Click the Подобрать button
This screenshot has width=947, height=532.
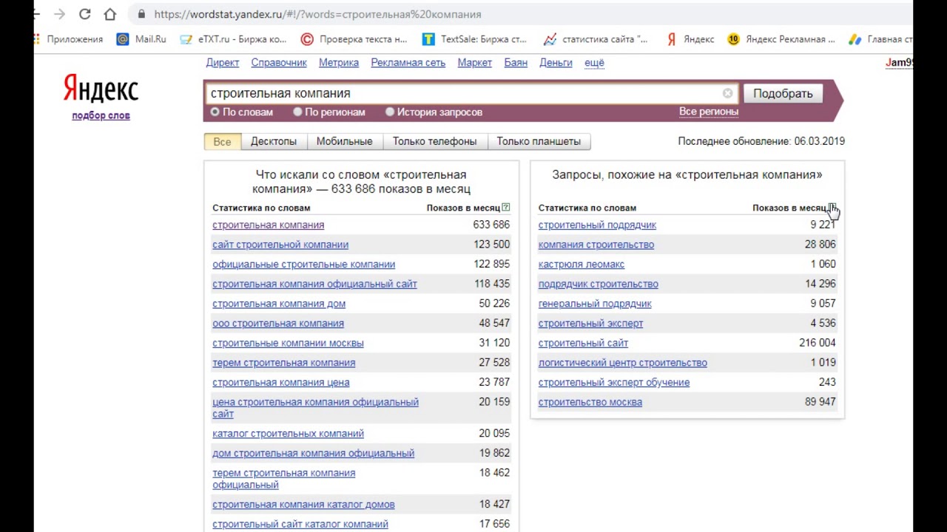[x=783, y=94]
